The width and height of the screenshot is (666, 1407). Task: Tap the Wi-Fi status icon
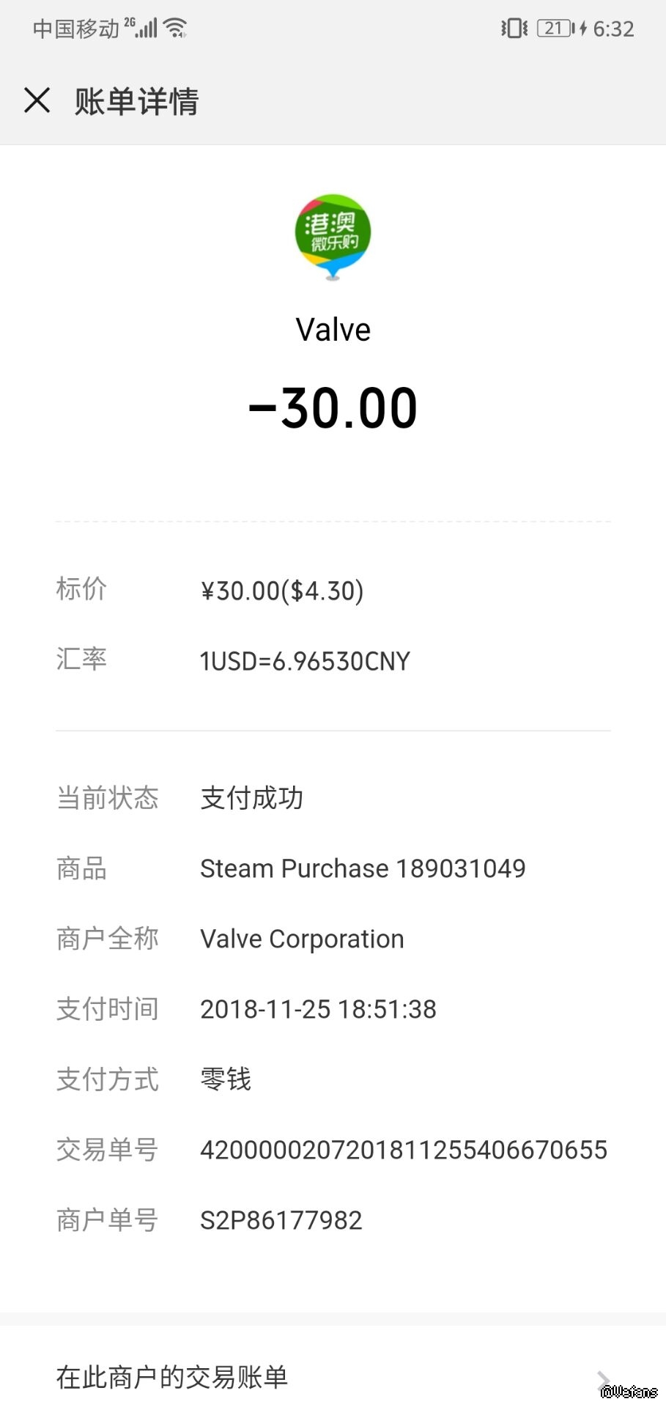(176, 28)
